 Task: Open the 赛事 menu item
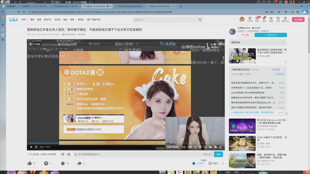(72, 20)
